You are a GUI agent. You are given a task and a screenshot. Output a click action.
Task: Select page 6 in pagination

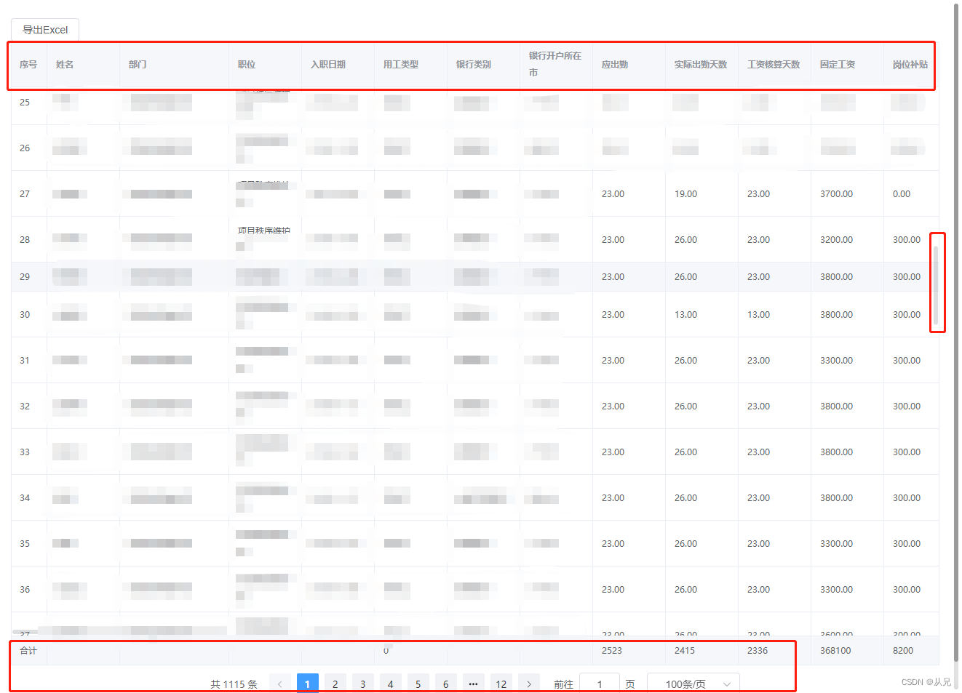tap(446, 684)
